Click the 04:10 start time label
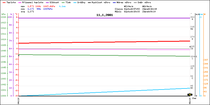210x105 pixels. 18,101
